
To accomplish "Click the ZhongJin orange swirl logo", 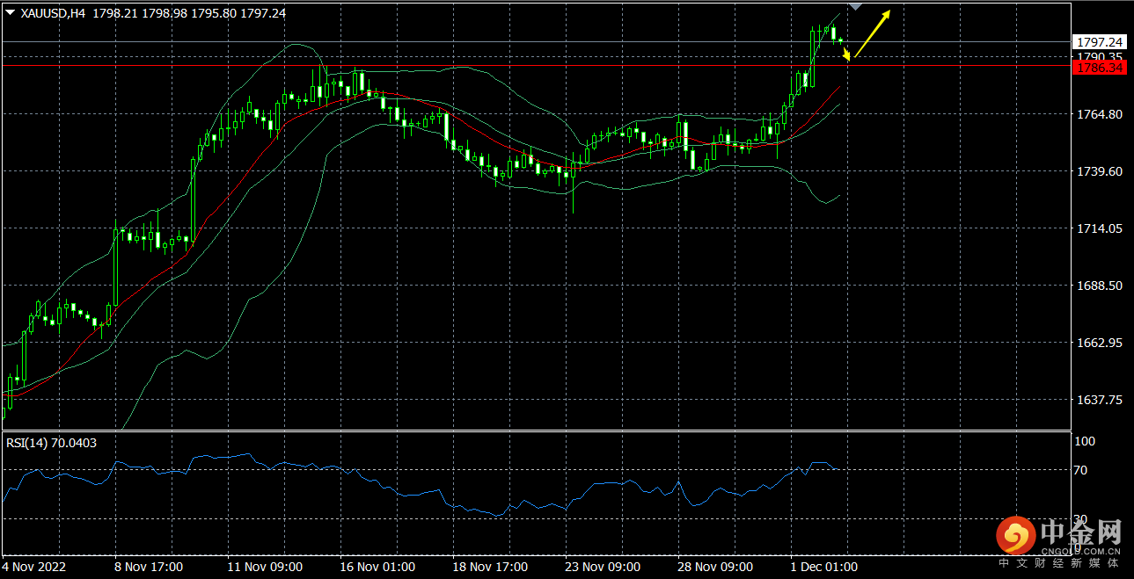I will coord(1014,535).
